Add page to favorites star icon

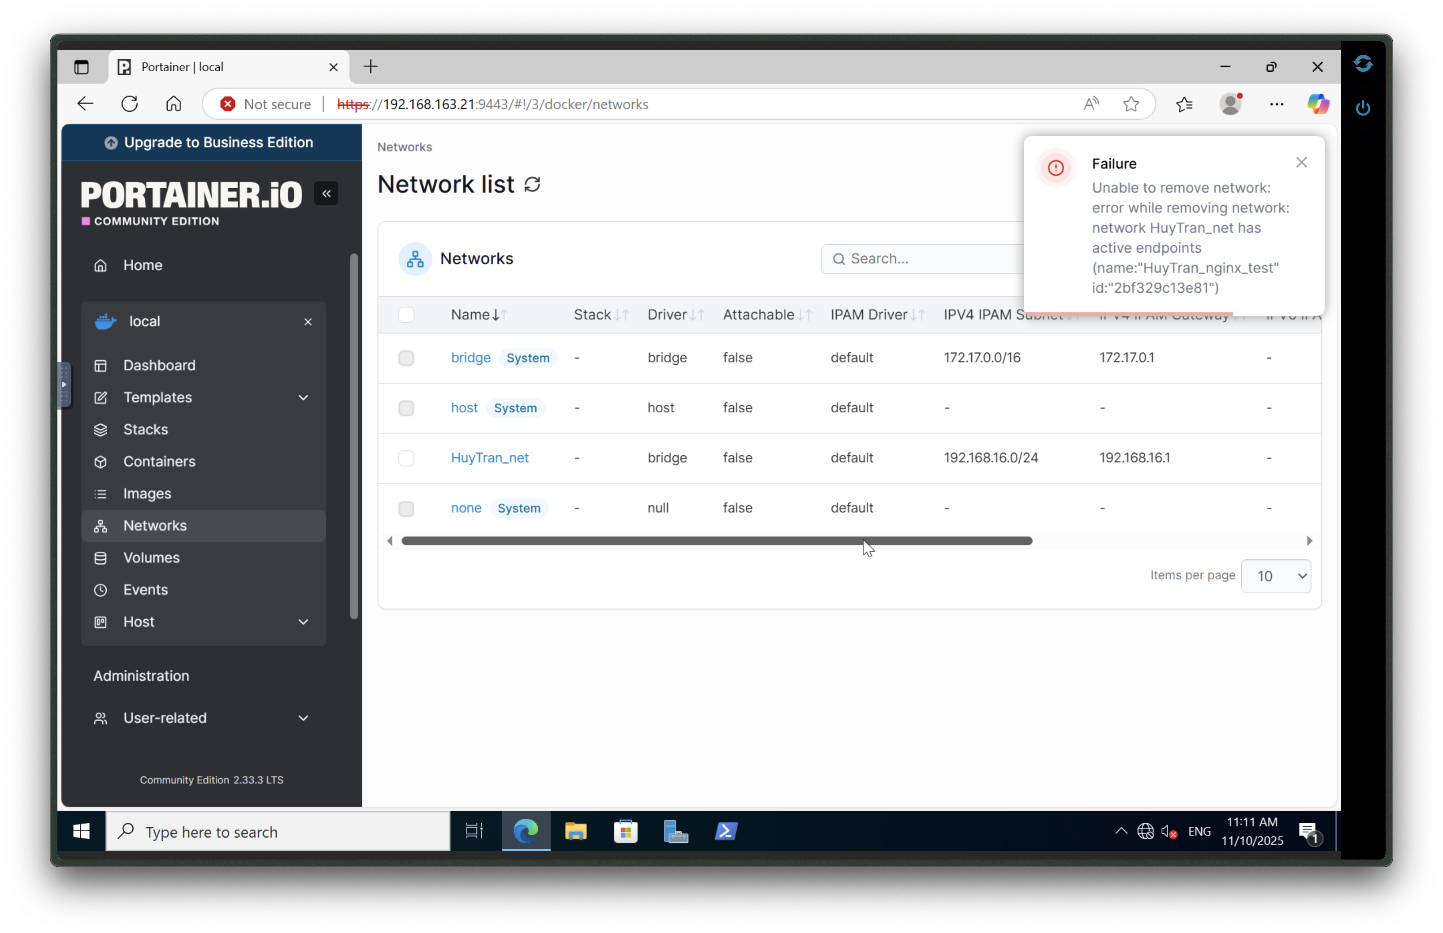(1130, 104)
